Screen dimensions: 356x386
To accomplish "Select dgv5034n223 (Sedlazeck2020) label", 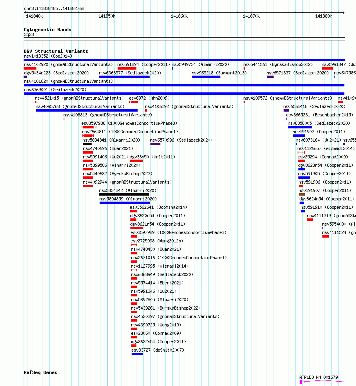I will point(56,73).
